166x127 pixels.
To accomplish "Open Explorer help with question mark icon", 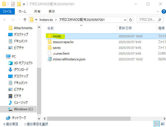I will (x=164, y=12).
